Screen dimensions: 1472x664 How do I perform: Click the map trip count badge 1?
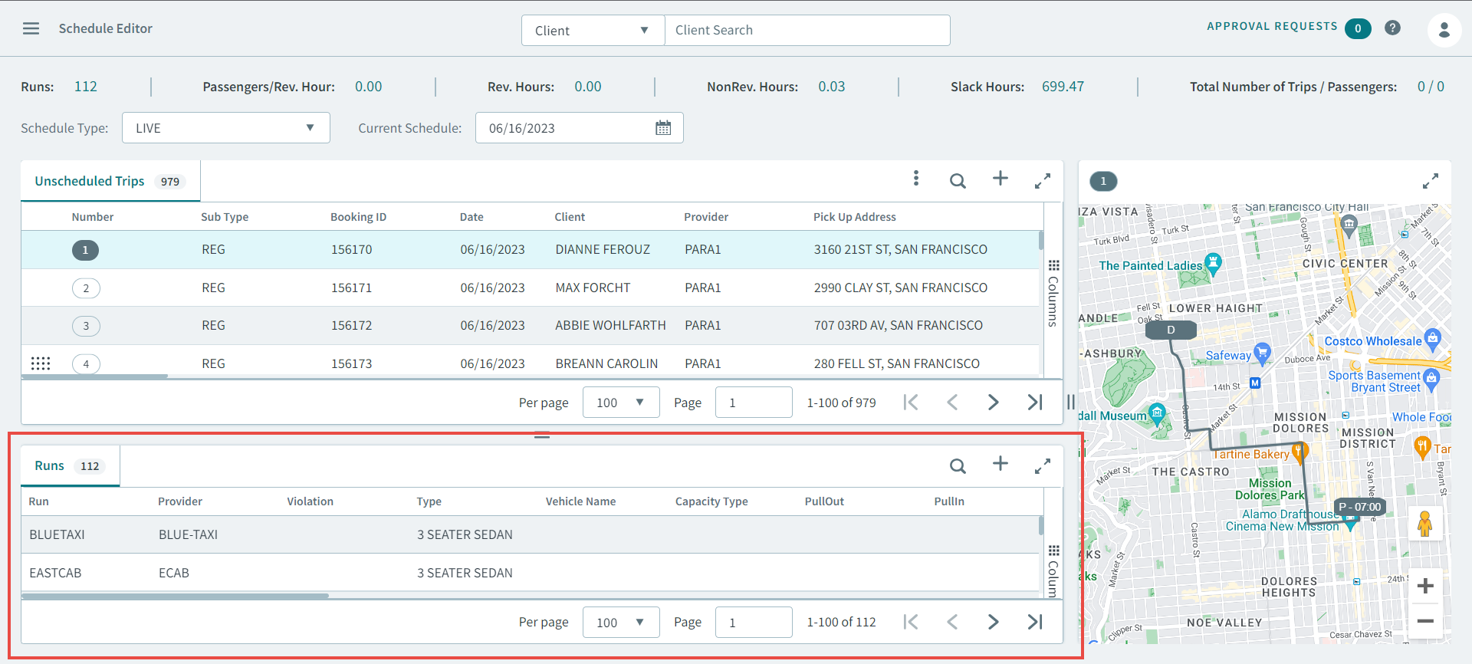coord(1103,181)
